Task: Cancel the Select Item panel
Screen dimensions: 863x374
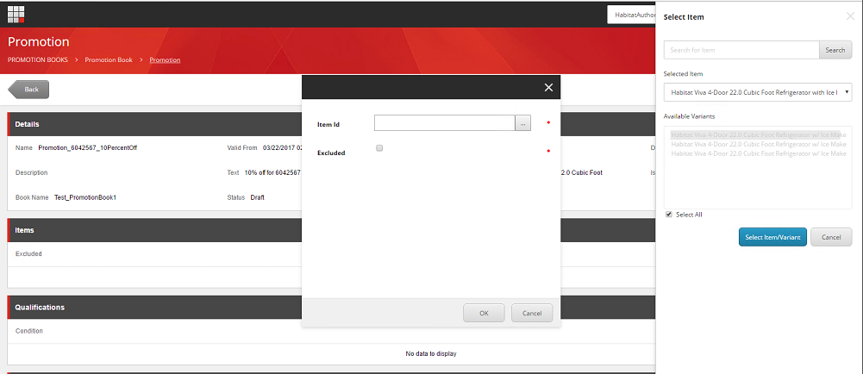Action: [x=830, y=237]
